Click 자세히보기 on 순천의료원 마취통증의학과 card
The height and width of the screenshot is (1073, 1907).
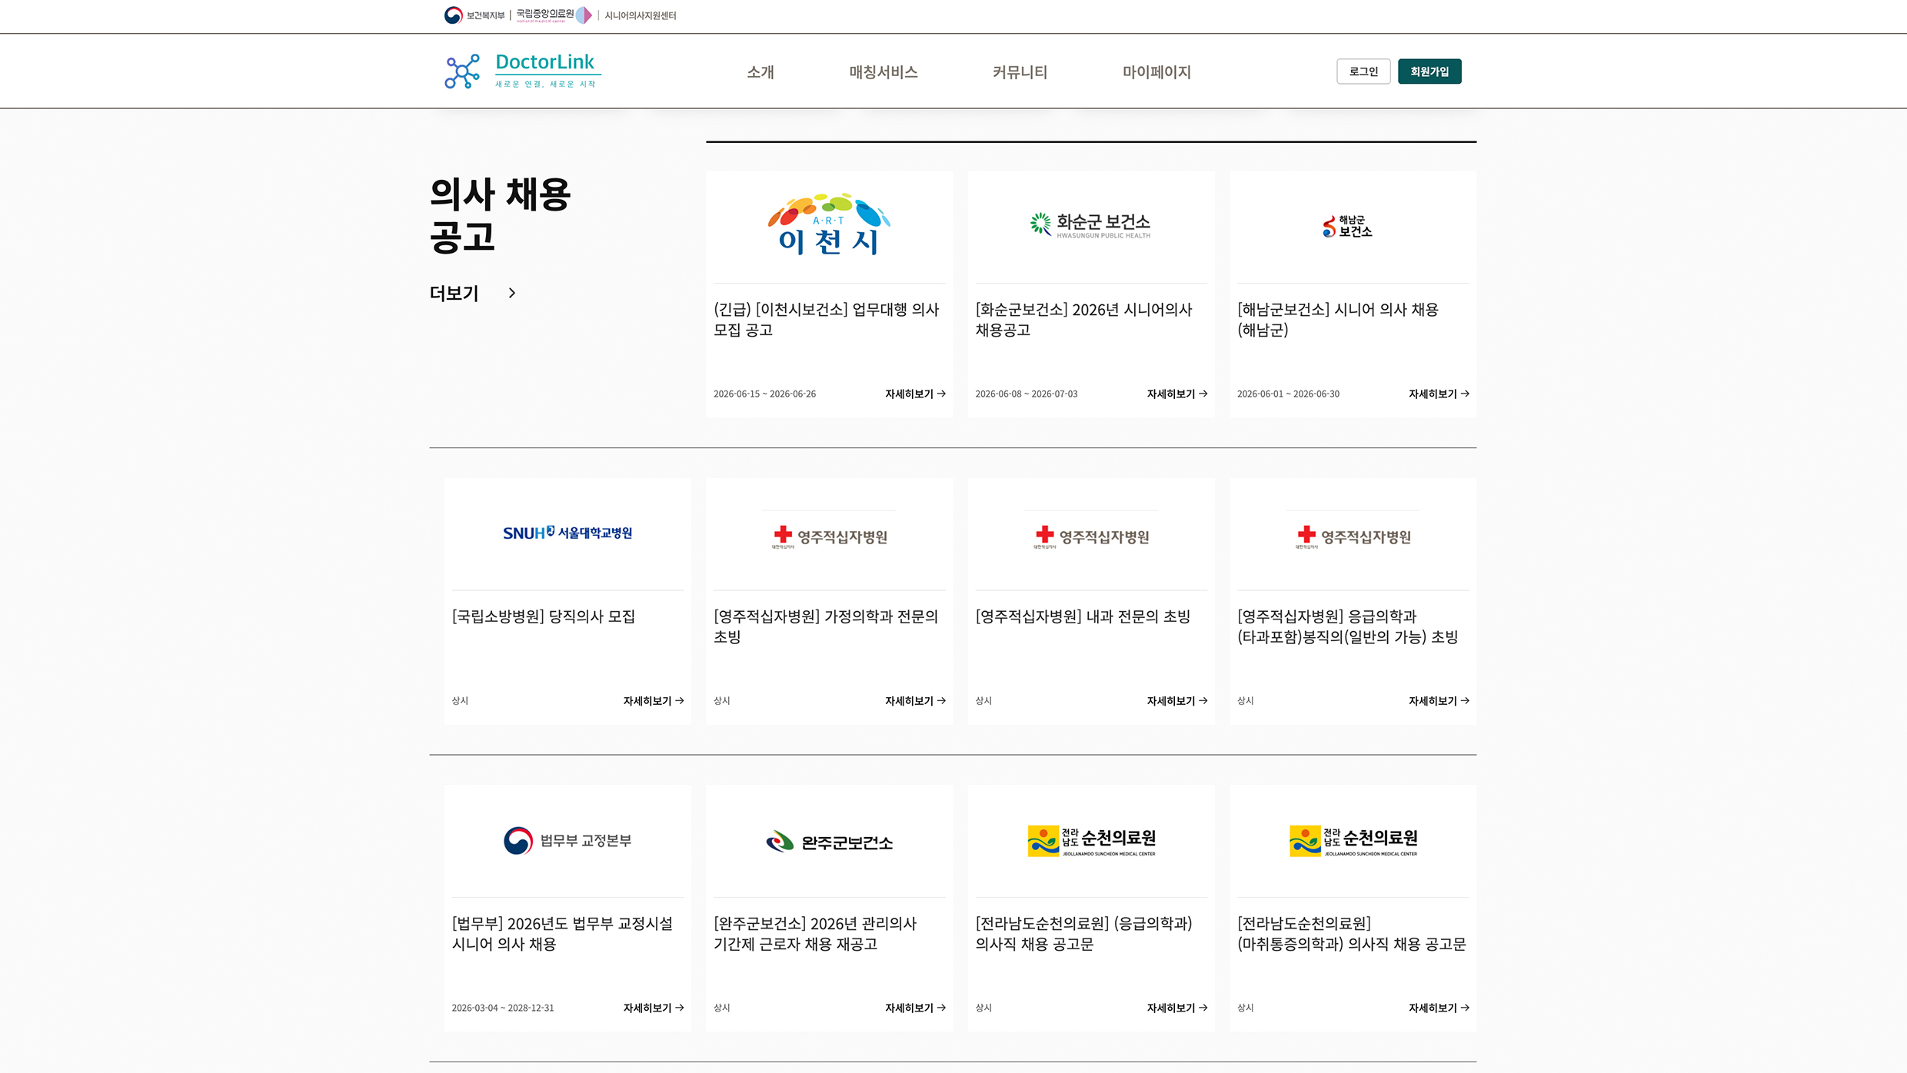point(1439,1008)
